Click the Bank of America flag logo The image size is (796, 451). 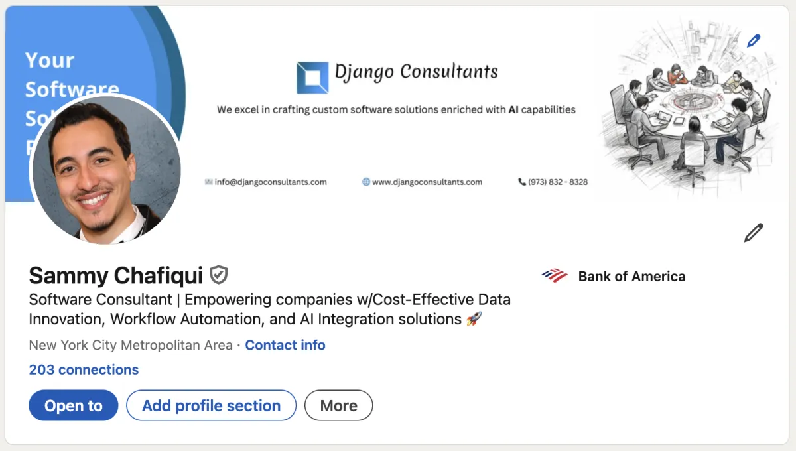[x=555, y=276]
